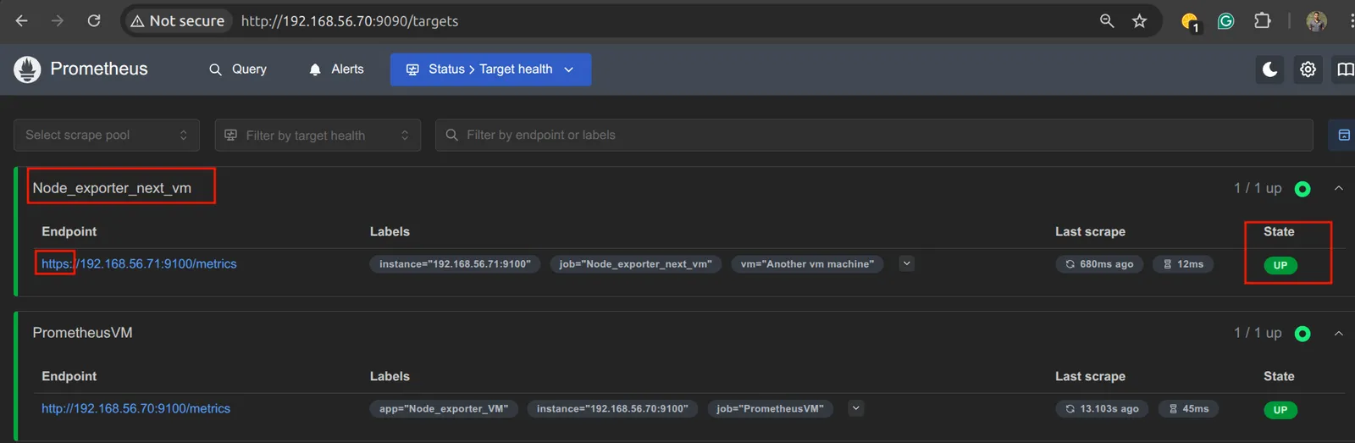1355x443 pixels.
Task: Open documentation via the book icon
Action: coord(1345,69)
